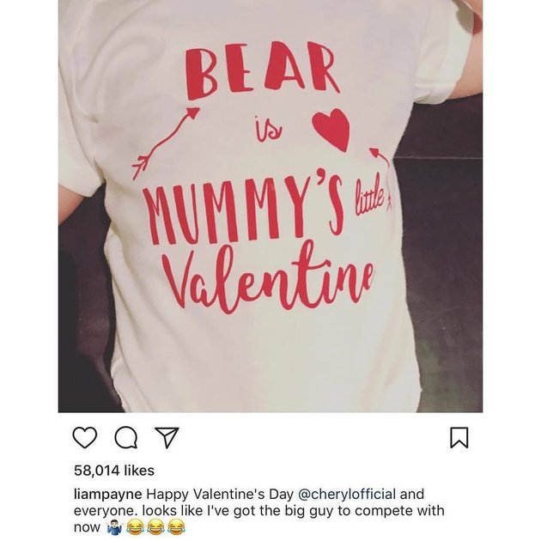The height and width of the screenshot is (541, 541).
Task: View the 58,014 likes list
Action: tap(114, 471)
